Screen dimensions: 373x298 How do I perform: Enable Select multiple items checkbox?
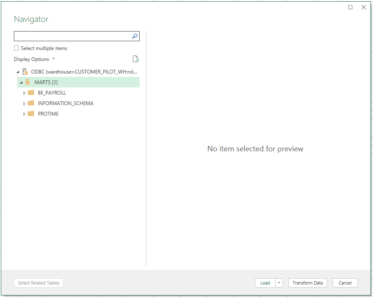[16, 48]
